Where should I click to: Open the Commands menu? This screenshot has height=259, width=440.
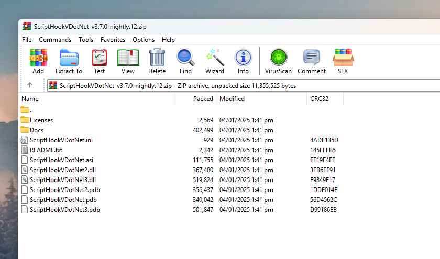(x=55, y=40)
